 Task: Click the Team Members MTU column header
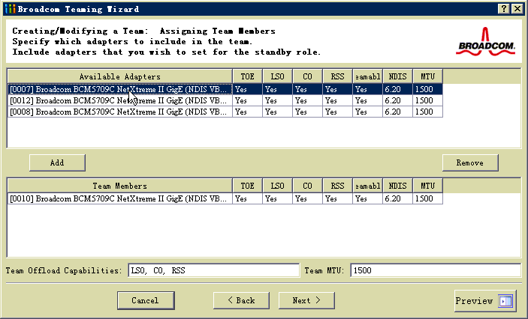(427, 186)
